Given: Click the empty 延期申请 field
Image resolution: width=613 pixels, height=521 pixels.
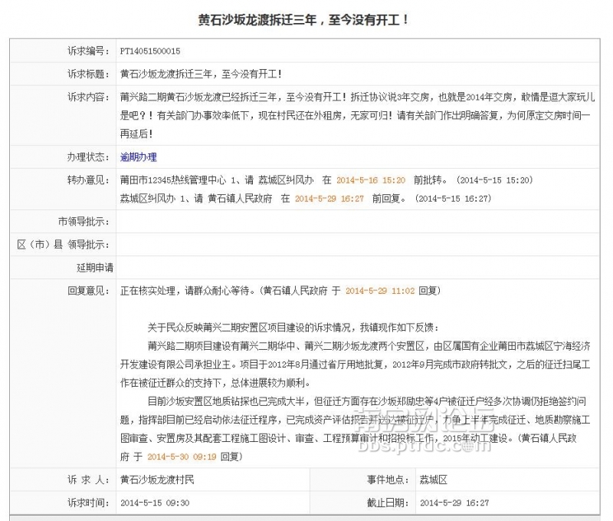Looking at the screenshot, I should (x=358, y=268).
